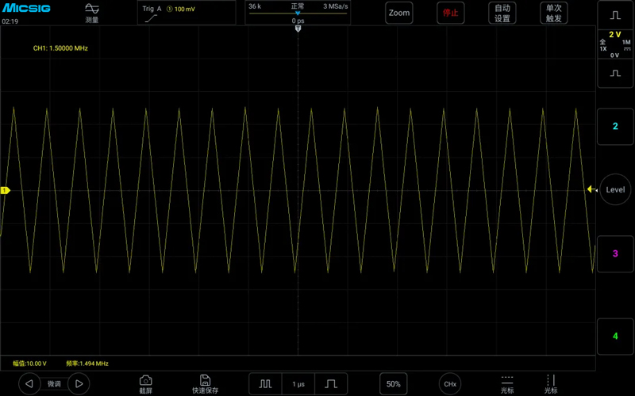The width and height of the screenshot is (635, 396).
Task: Enable channel 4
Action: point(615,336)
